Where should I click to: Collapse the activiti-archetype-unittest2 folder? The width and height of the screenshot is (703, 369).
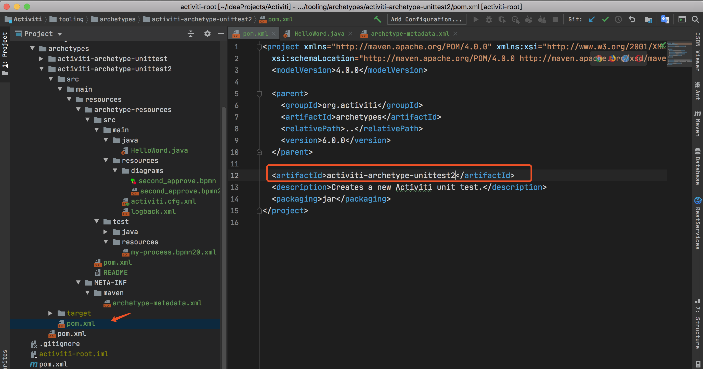click(42, 69)
